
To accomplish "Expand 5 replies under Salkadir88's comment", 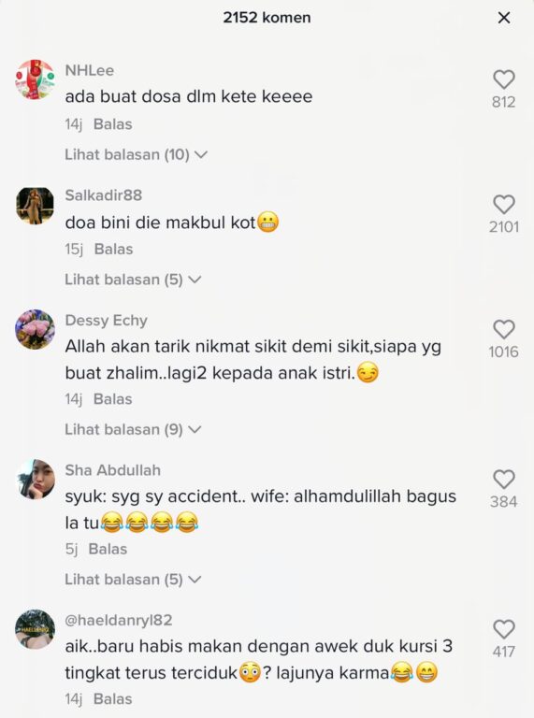I will (x=133, y=280).
